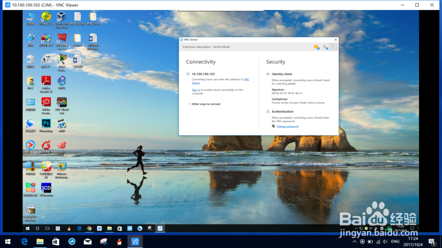
Task: Open the VNC Server hamburger menu
Action: click(333, 47)
